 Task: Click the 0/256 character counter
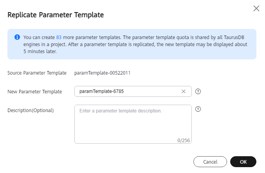tap(184, 141)
